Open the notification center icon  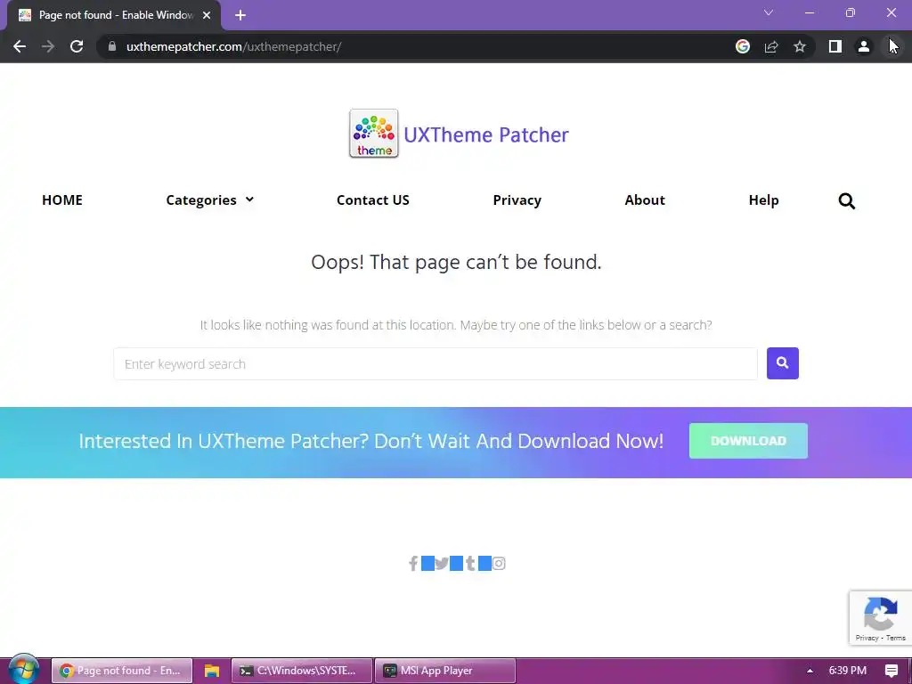(x=891, y=671)
